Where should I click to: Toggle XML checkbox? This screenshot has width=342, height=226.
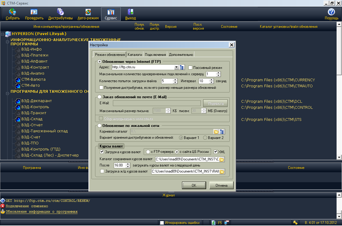[x=216, y=152]
